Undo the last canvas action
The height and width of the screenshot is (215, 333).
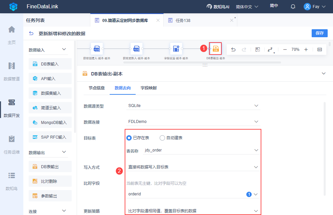(x=233, y=50)
